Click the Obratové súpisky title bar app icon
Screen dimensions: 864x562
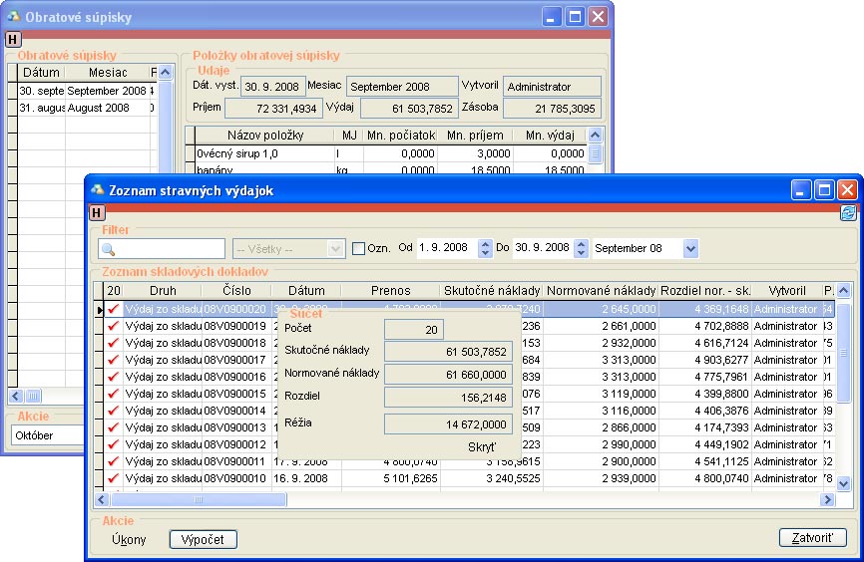click(x=13, y=17)
